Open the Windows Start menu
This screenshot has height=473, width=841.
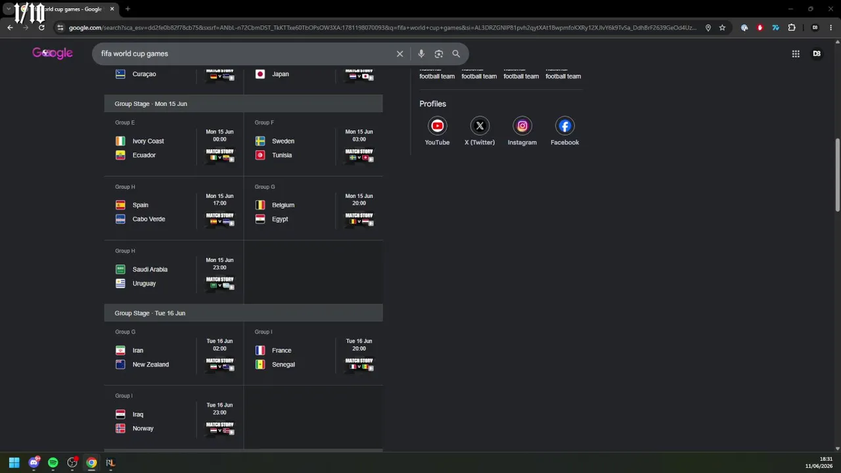pyautogui.click(x=14, y=462)
